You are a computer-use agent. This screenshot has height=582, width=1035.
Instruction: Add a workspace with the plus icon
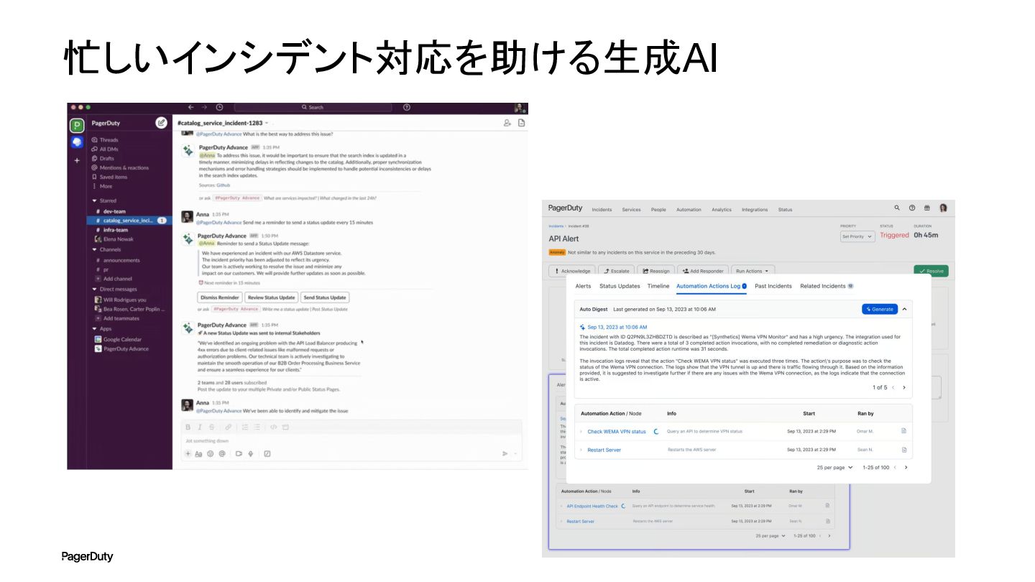point(77,160)
